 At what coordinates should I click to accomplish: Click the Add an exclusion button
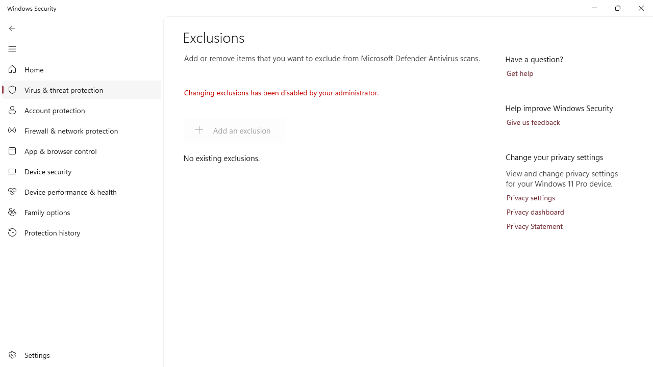(x=234, y=130)
